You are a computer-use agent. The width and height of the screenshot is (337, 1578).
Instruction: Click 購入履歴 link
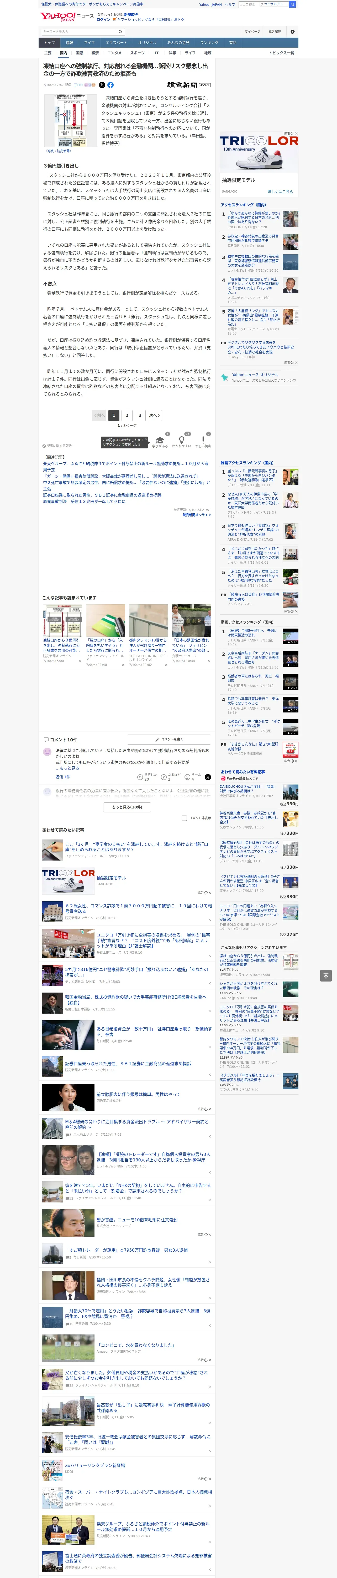pos(275,32)
